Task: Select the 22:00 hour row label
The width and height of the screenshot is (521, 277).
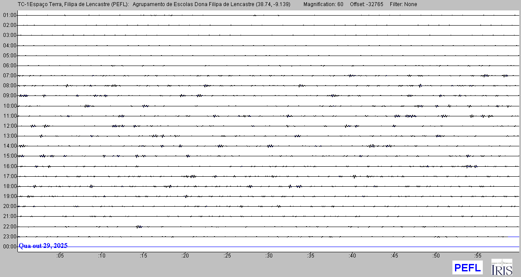Action: pos(10,227)
